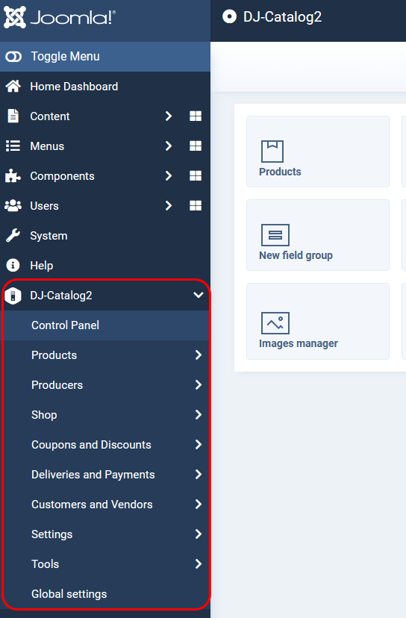
Task: Open Coupons and Discounts
Action: point(92,445)
